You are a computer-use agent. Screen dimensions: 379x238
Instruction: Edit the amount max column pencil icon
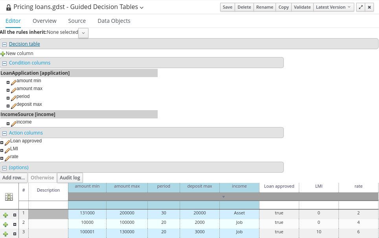13,90
